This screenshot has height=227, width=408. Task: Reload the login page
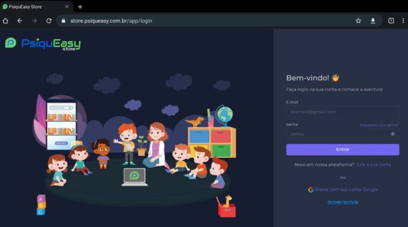[x=49, y=21]
